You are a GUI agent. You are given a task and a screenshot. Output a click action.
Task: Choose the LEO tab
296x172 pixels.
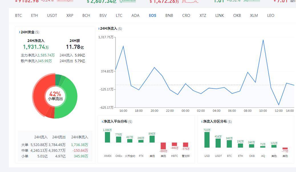[271, 15]
